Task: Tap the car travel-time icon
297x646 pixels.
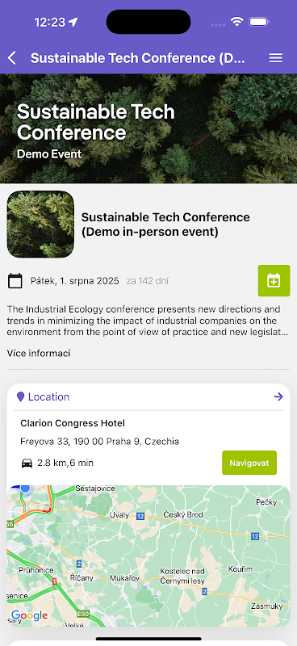Action: pos(27,463)
